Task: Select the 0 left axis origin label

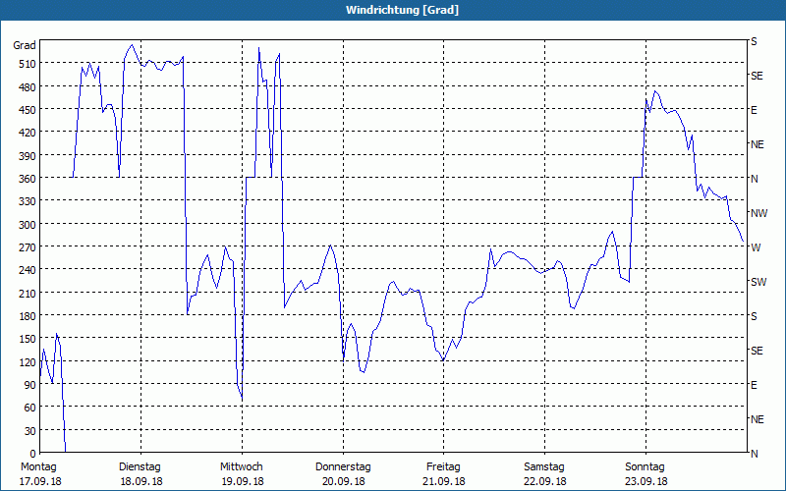Action: [x=33, y=455]
